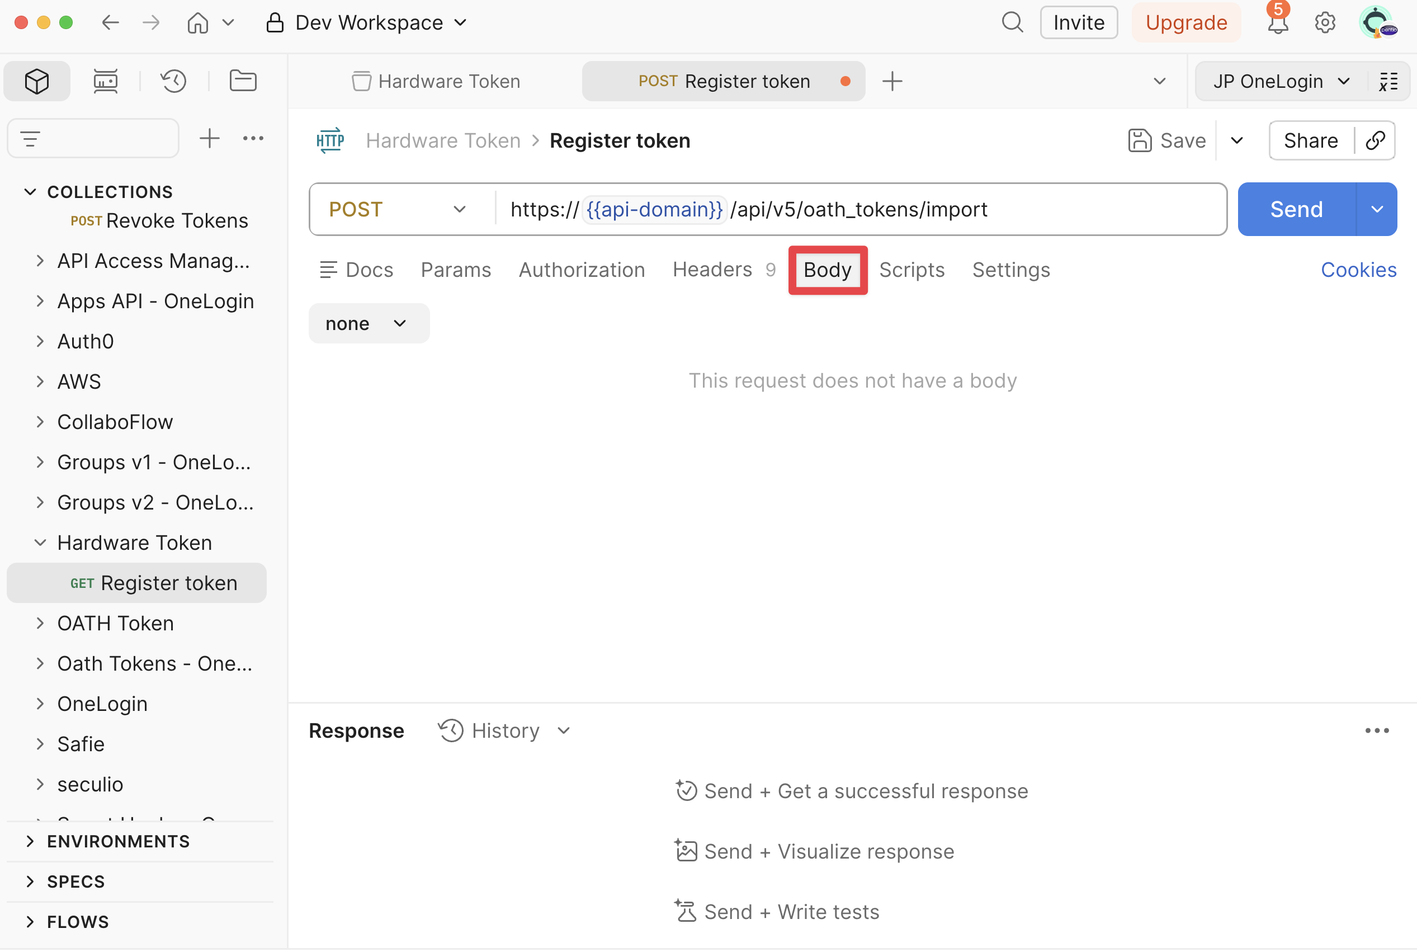Open the Body tab

coord(828,270)
